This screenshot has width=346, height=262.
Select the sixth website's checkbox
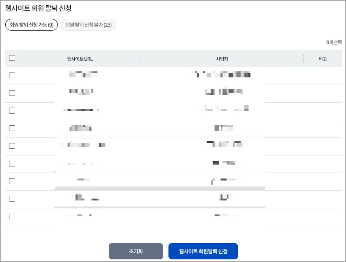tap(12, 163)
